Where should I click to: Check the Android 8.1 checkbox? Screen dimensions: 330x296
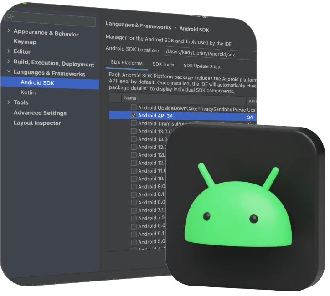(x=134, y=194)
